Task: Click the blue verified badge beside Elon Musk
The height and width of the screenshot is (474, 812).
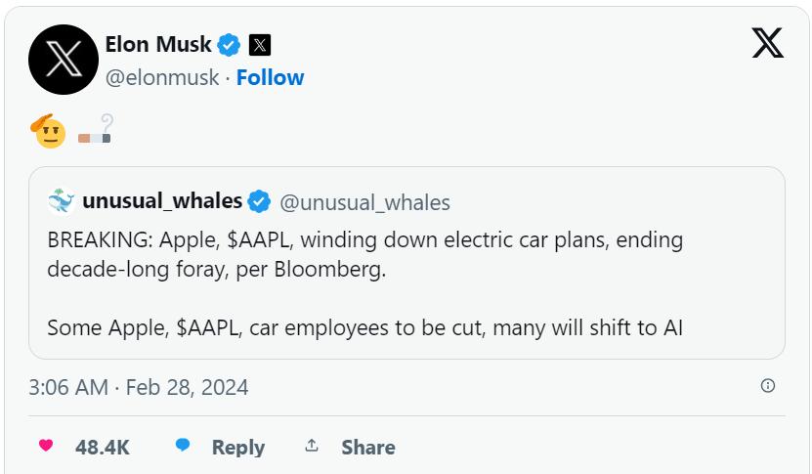Action: 229,45
